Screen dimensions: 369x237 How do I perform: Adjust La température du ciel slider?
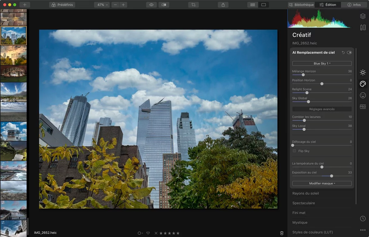[x=322, y=167]
